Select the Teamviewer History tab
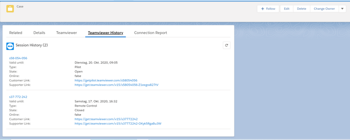350x140 pixels. pyautogui.click(x=105, y=33)
